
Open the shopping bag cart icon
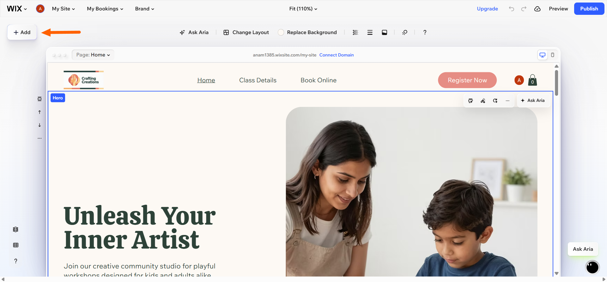tap(532, 80)
